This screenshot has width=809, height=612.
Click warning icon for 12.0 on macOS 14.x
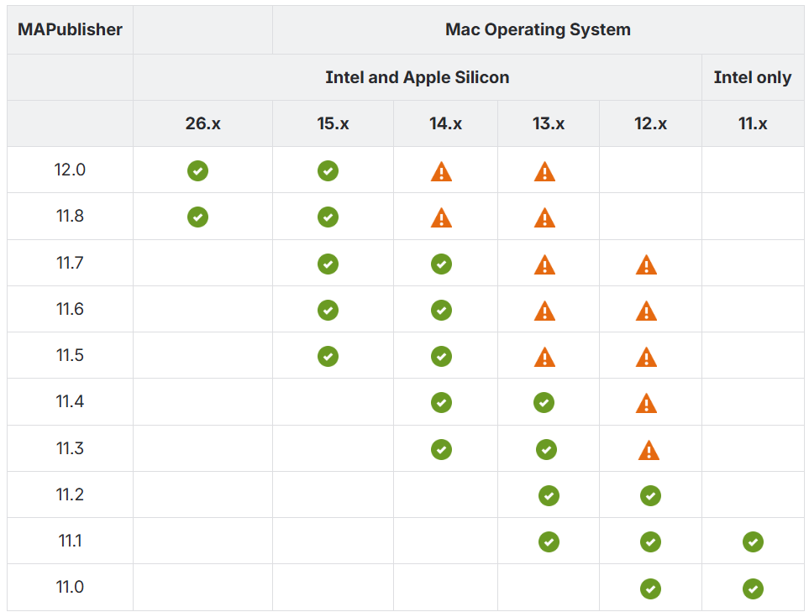coord(441,172)
